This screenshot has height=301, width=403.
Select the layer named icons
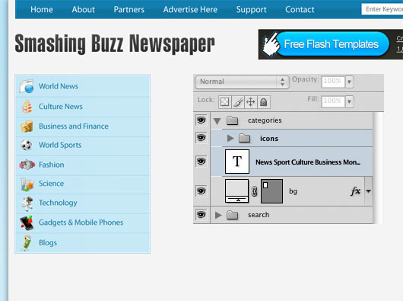[x=269, y=139]
